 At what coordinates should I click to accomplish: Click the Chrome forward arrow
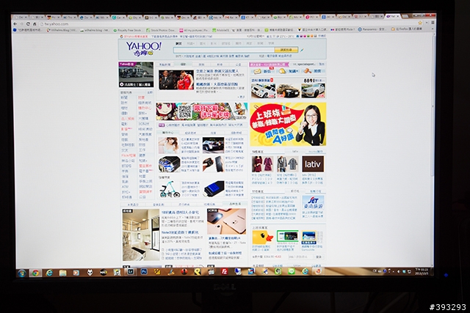tap(21, 23)
